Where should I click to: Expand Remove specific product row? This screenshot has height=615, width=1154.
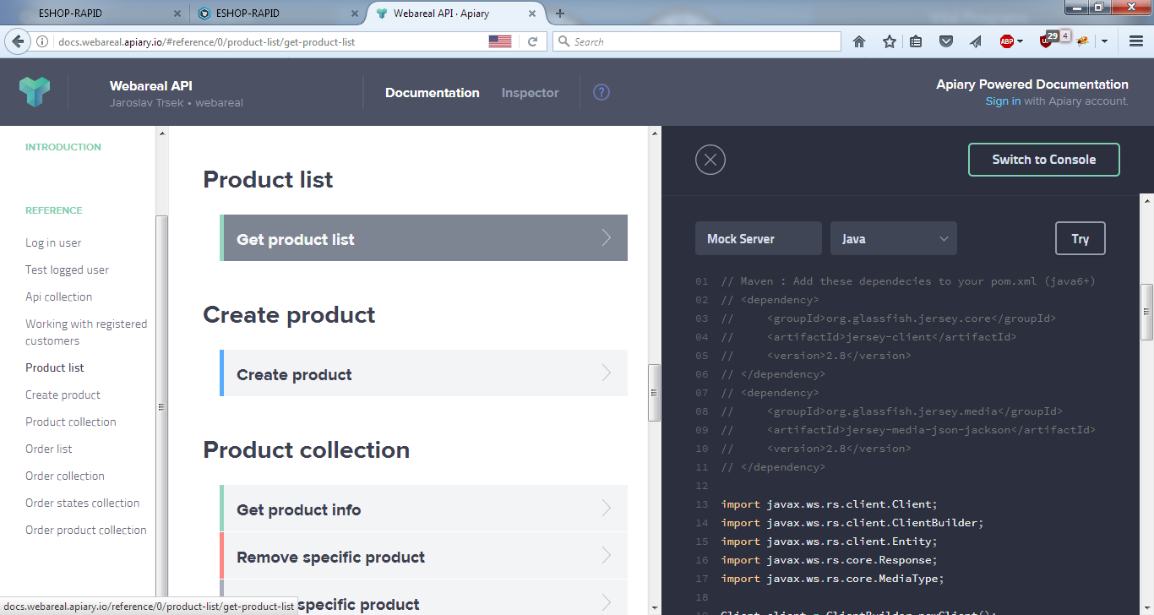coord(423,556)
